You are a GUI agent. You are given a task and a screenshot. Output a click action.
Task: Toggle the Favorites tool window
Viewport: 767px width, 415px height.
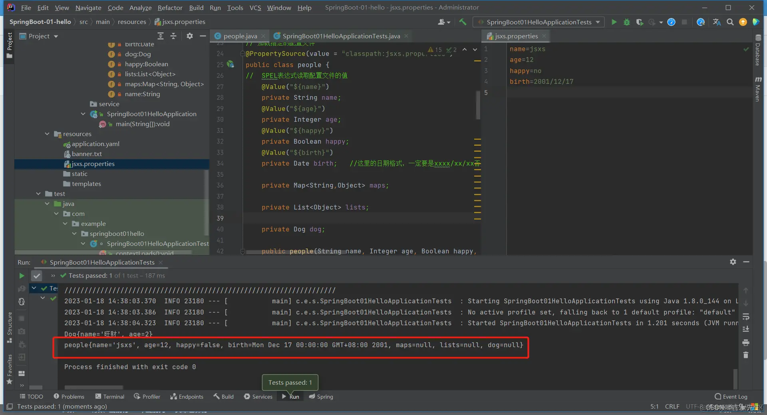10,369
